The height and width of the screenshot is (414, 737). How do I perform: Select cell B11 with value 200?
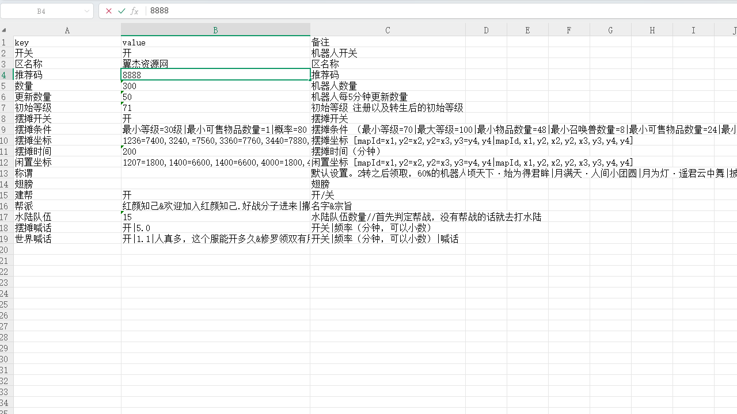(x=215, y=152)
